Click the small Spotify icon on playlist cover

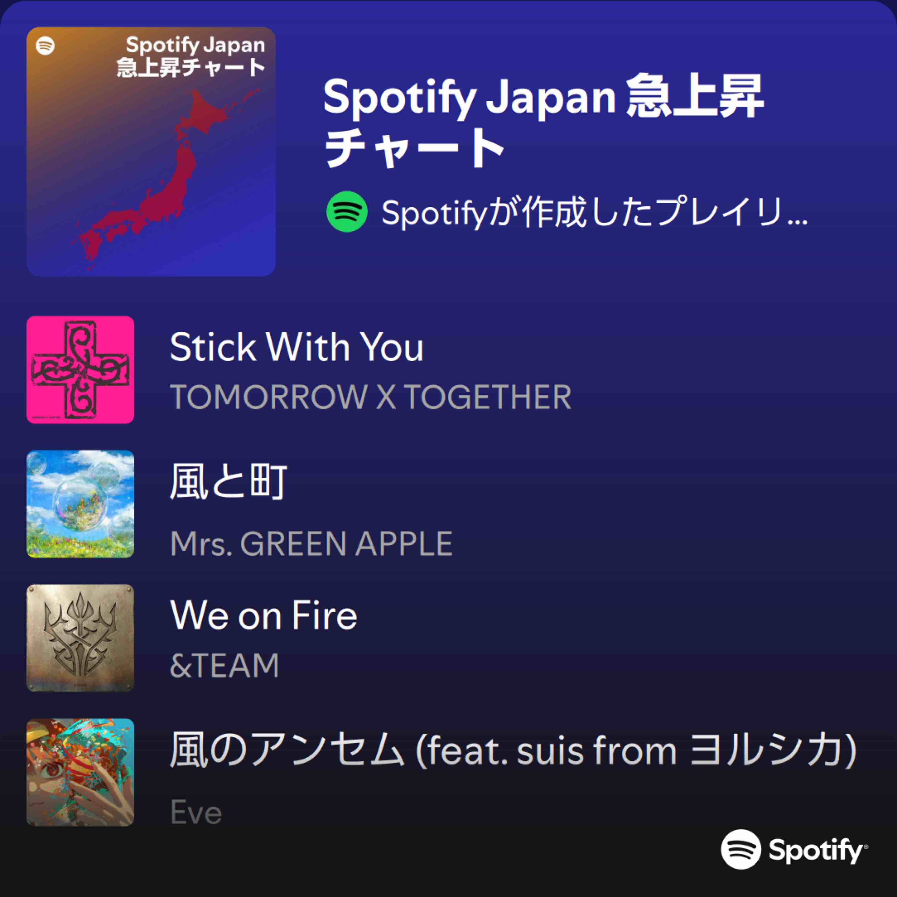45,46
